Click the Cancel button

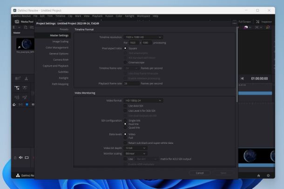coord(200,173)
